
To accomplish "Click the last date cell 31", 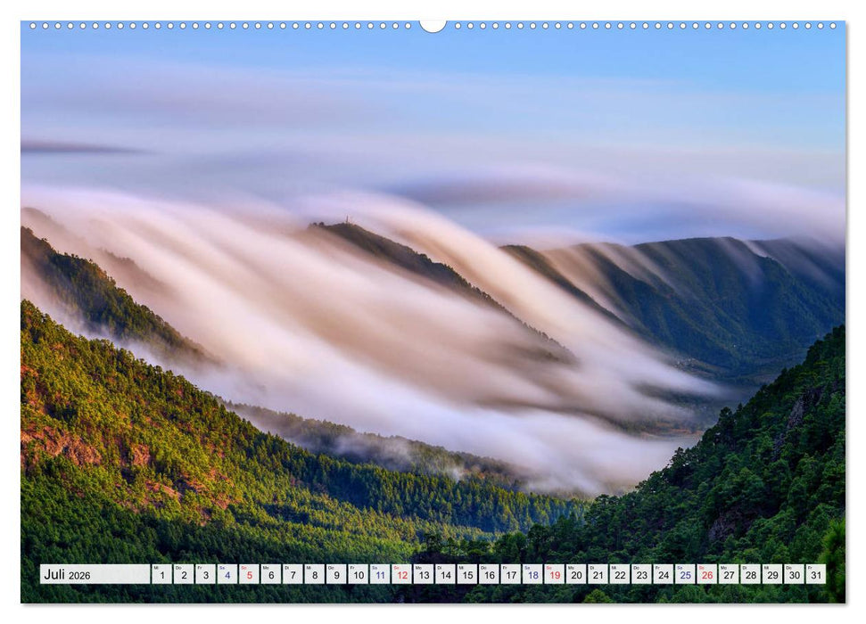I will tap(817, 574).
